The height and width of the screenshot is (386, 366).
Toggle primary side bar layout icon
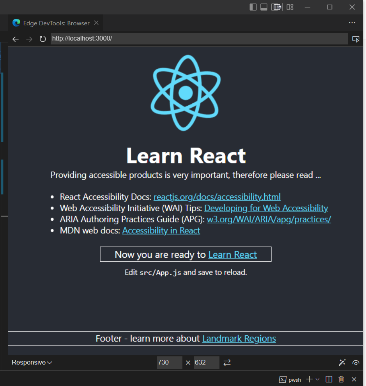pyautogui.click(x=253, y=7)
